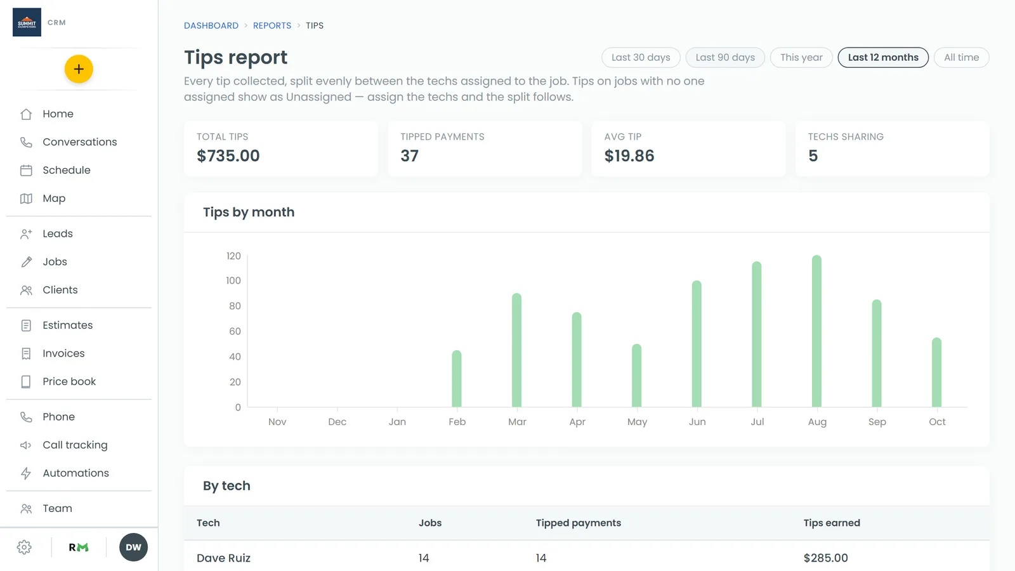Click the $285.00 tips earned cell
The image size is (1015, 571).
[x=825, y=558]
